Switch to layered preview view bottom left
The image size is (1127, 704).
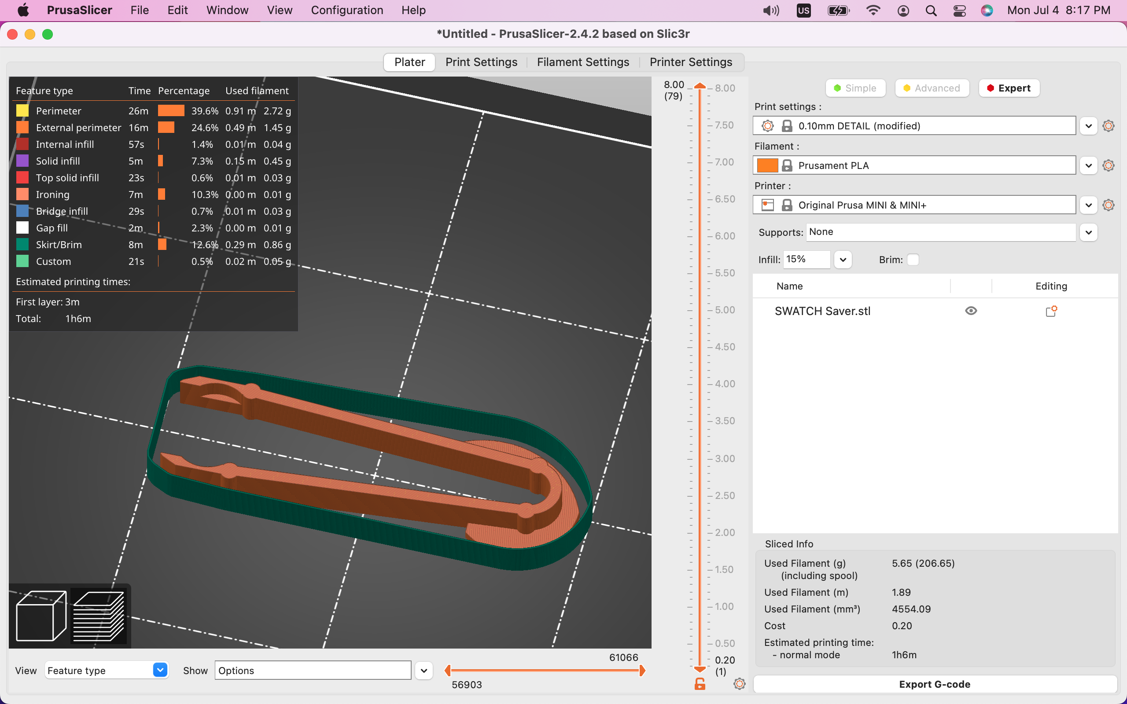99,616
